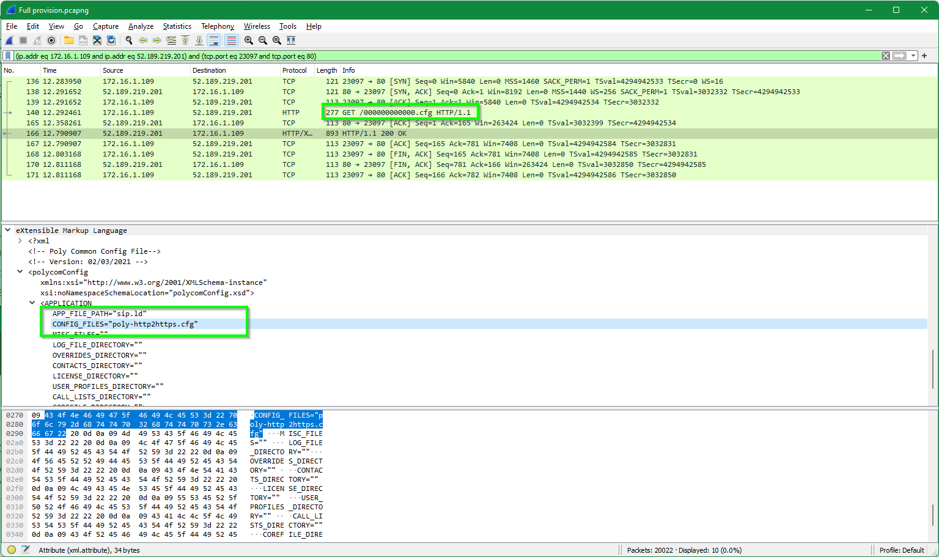
Task: Zoom in the packet text
Action: coord(249,40)
